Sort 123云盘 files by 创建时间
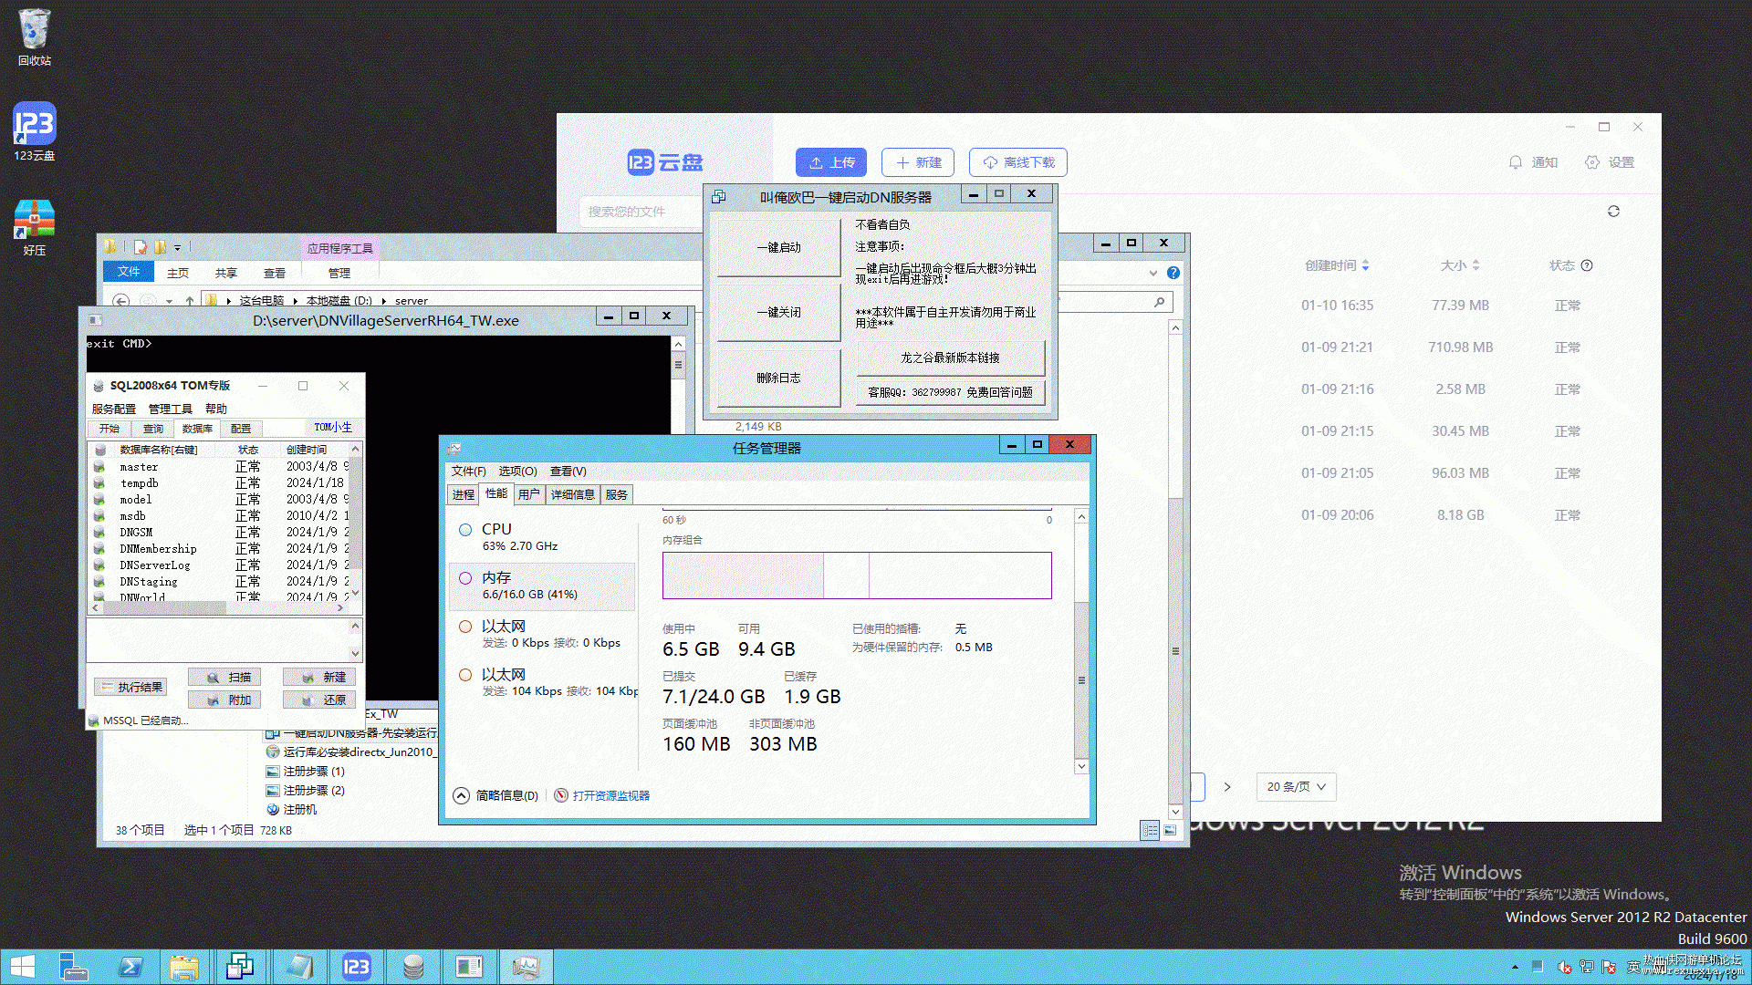This screenshot has width=1752, height=985. coord(1337,265)
